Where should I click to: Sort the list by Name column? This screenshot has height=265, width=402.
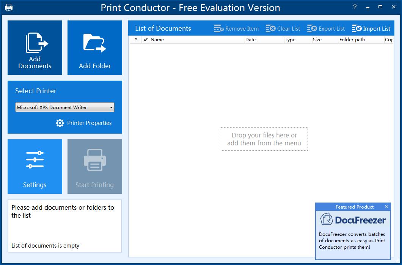(x=197, y=40)
